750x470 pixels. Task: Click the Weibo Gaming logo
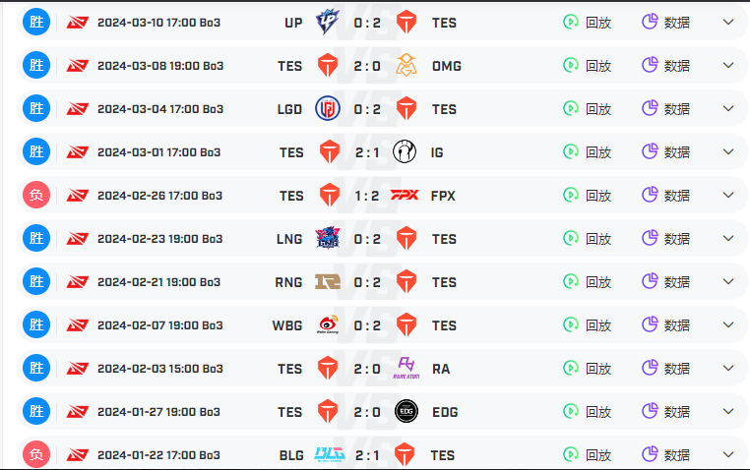click(x=328, y=324)
